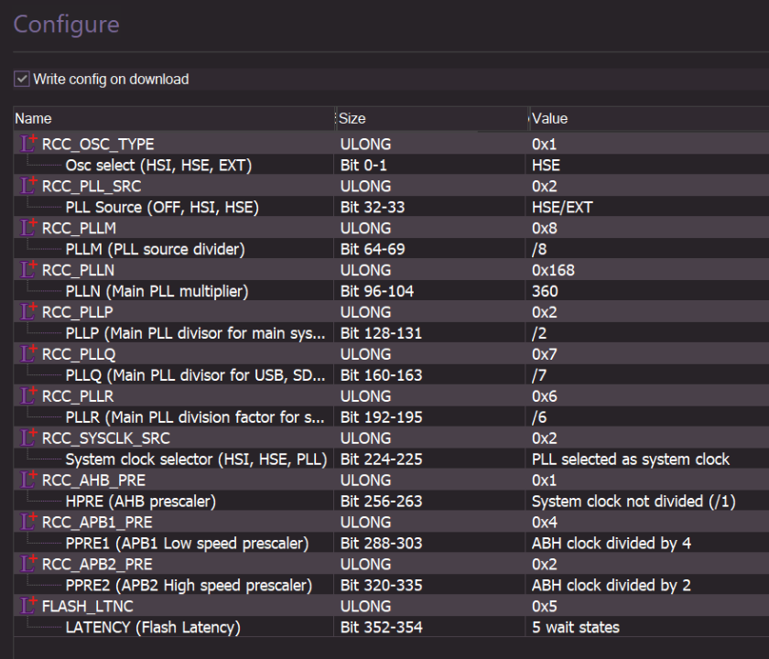The height and width of the screenshot is (659, 769).
Task: Open the PLL Source value HSE/EXT
Action: tap(561, 208)
